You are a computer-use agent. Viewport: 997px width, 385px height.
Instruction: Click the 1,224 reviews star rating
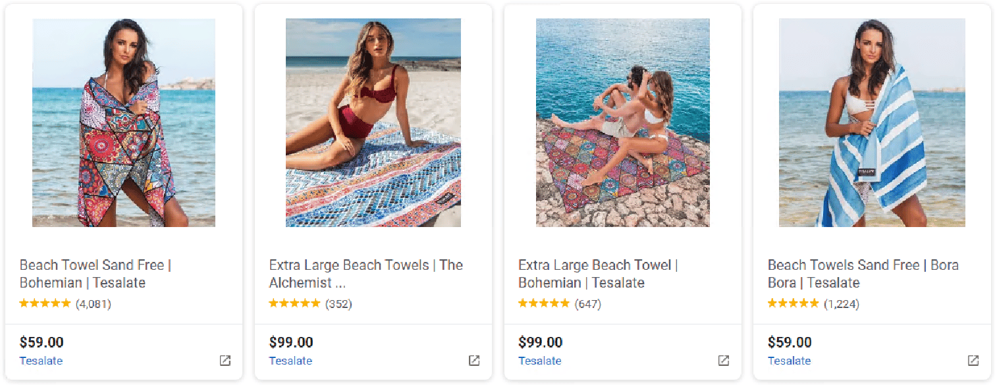point(793,304)
